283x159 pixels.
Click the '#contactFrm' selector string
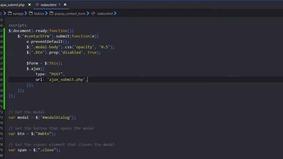(x=37, y=36)
